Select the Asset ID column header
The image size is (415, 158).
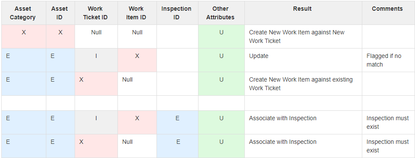pos(60,13)
